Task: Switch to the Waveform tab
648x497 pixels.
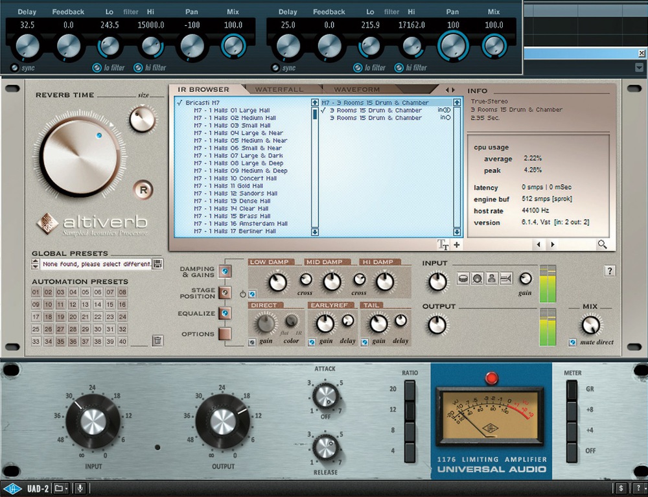Action: point(357,89)
